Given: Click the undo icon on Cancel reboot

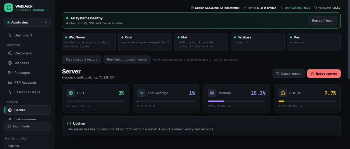Looking at the screenshot, I should [x=278, y=74].
